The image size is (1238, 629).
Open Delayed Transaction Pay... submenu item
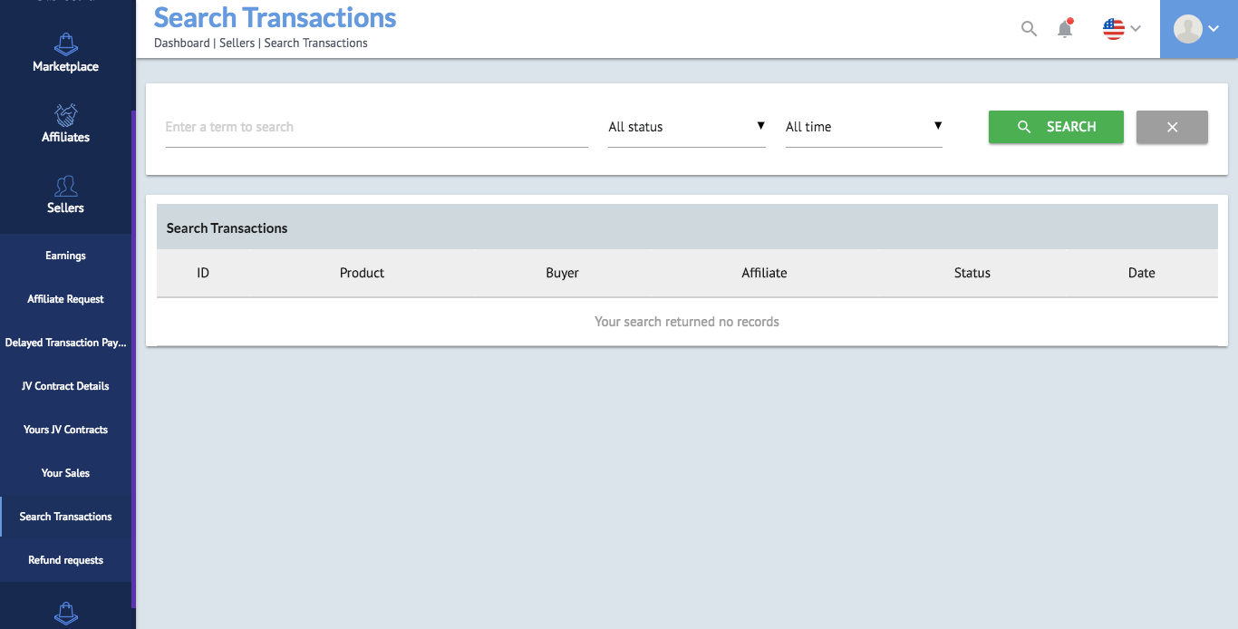tap(65, 343)
